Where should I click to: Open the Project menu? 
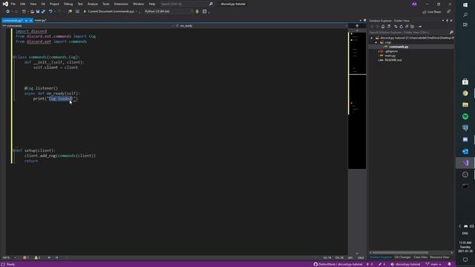[x=54, y=4]
